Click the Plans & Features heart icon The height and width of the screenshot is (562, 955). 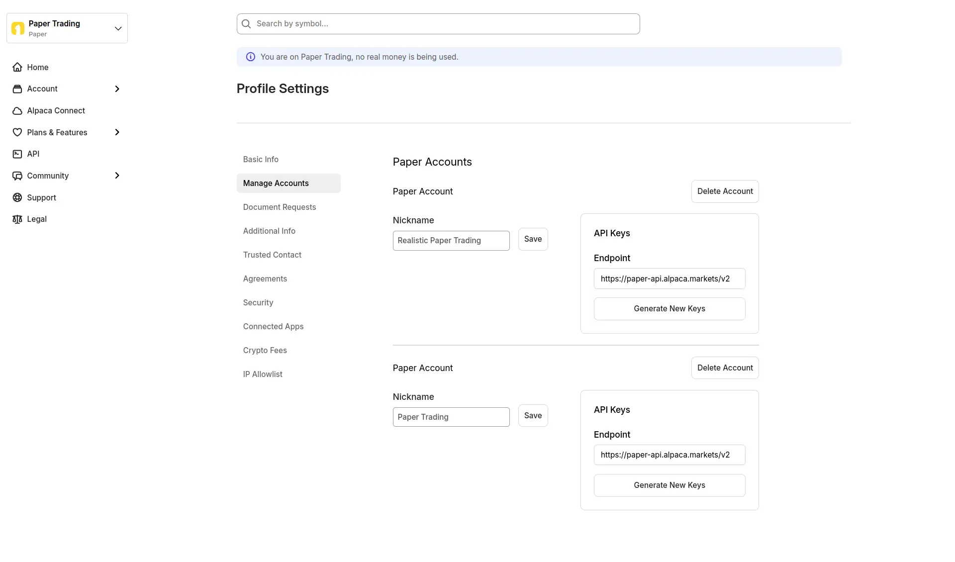point(17,132)
